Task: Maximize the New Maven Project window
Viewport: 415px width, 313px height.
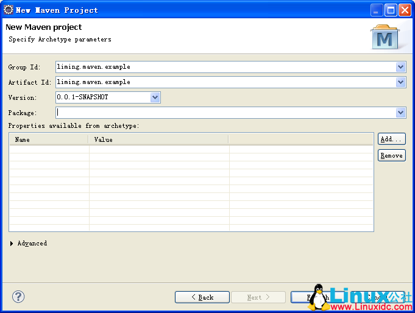Action: click(x=391, y=10)
